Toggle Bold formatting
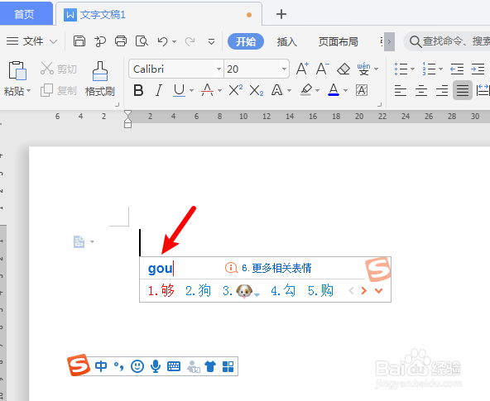The height and width of the screenshot is (401, 490). (138, 90)
